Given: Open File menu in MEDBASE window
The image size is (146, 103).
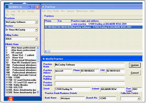Looking at the screenshot, I should (7, 11).
